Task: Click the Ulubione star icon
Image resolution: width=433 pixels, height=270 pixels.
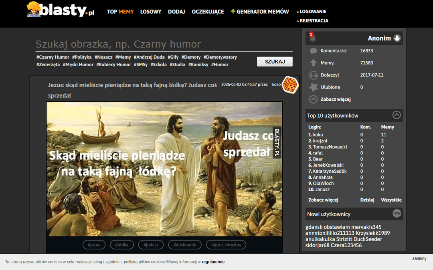Action: (314, 87)
